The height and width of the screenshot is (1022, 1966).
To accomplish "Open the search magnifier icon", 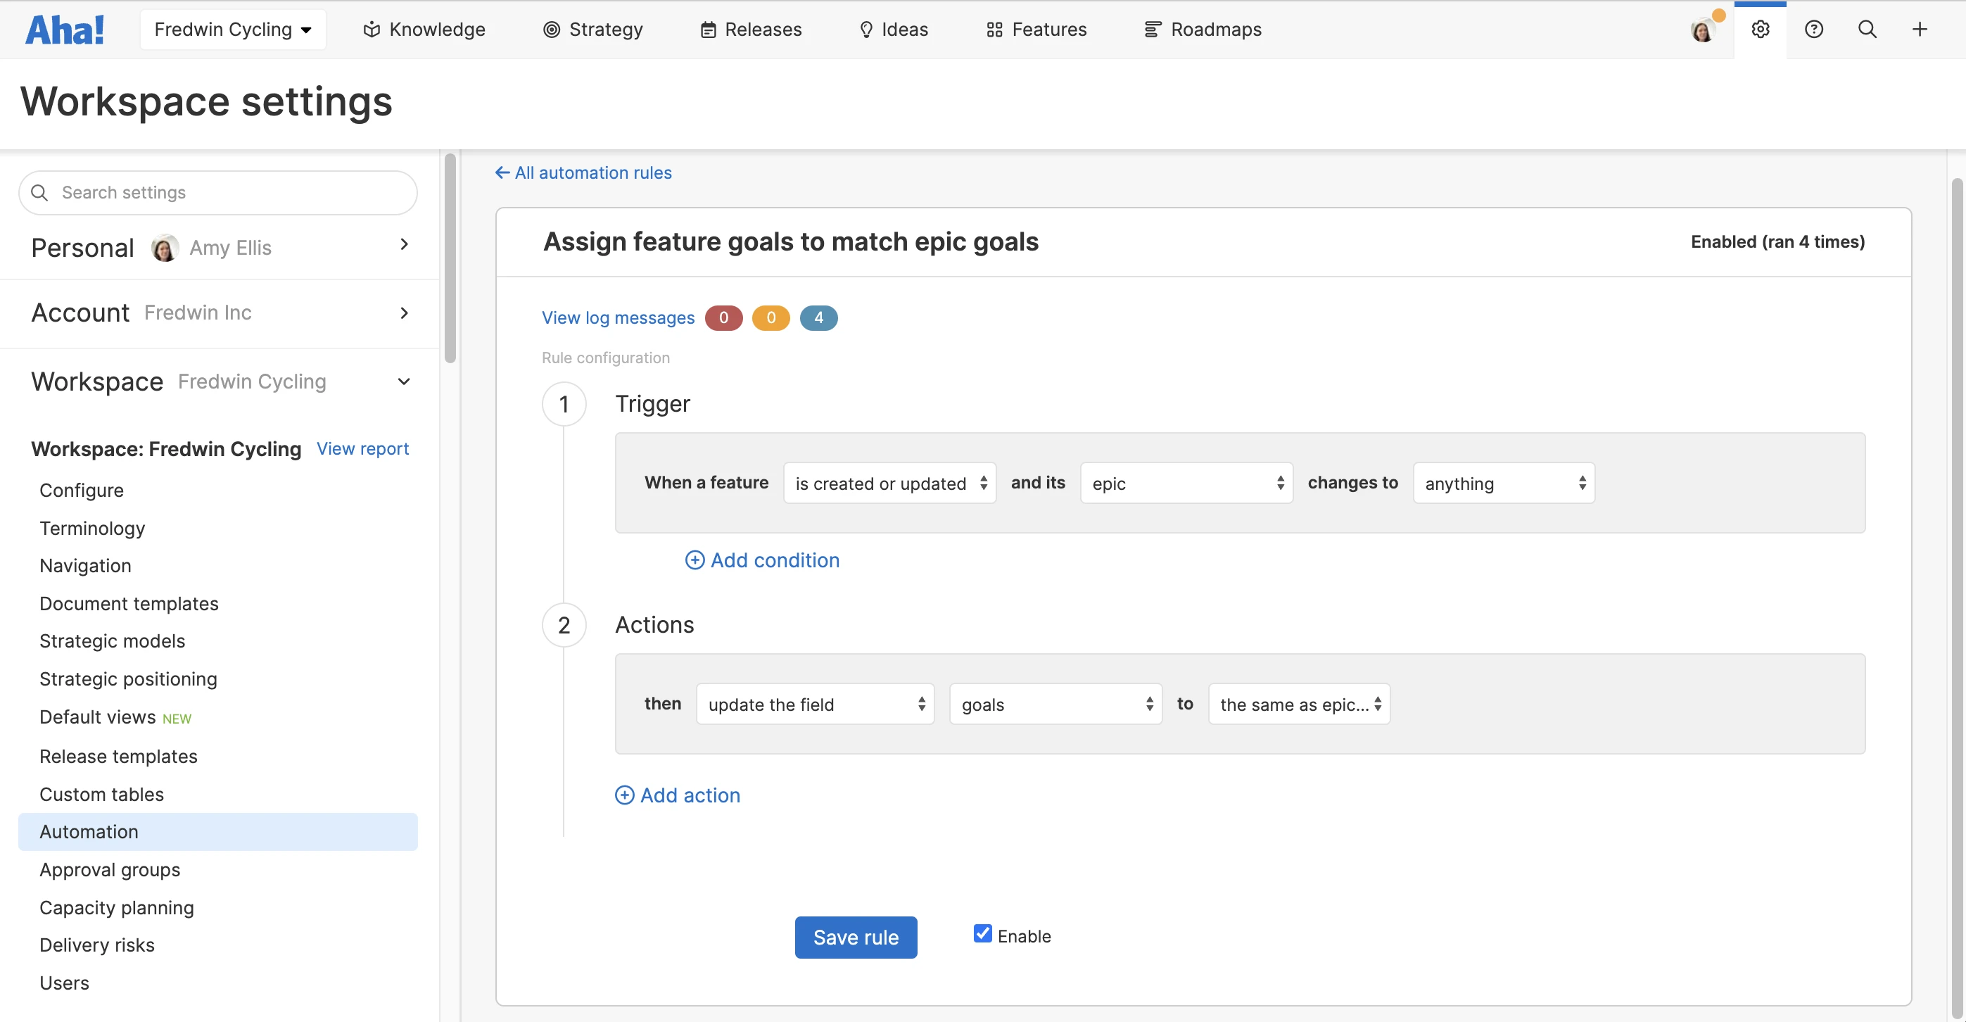I will tap(1867, 29).
